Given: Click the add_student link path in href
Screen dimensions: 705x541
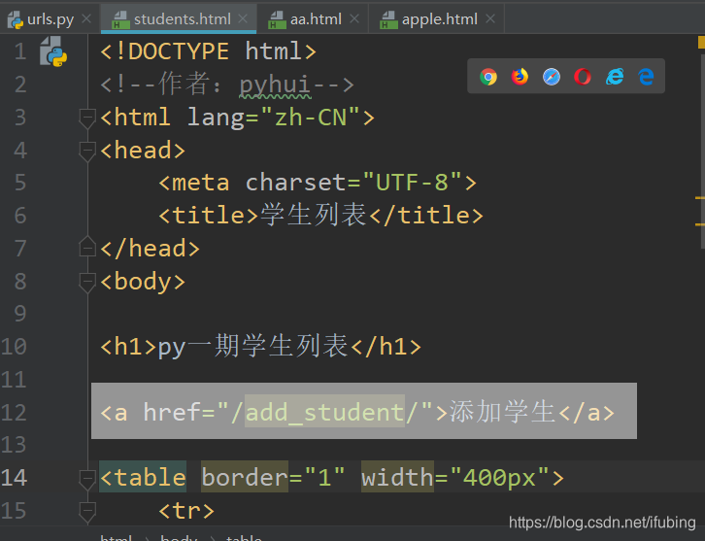Looking at the screenshot, I should tap(324, 412).
